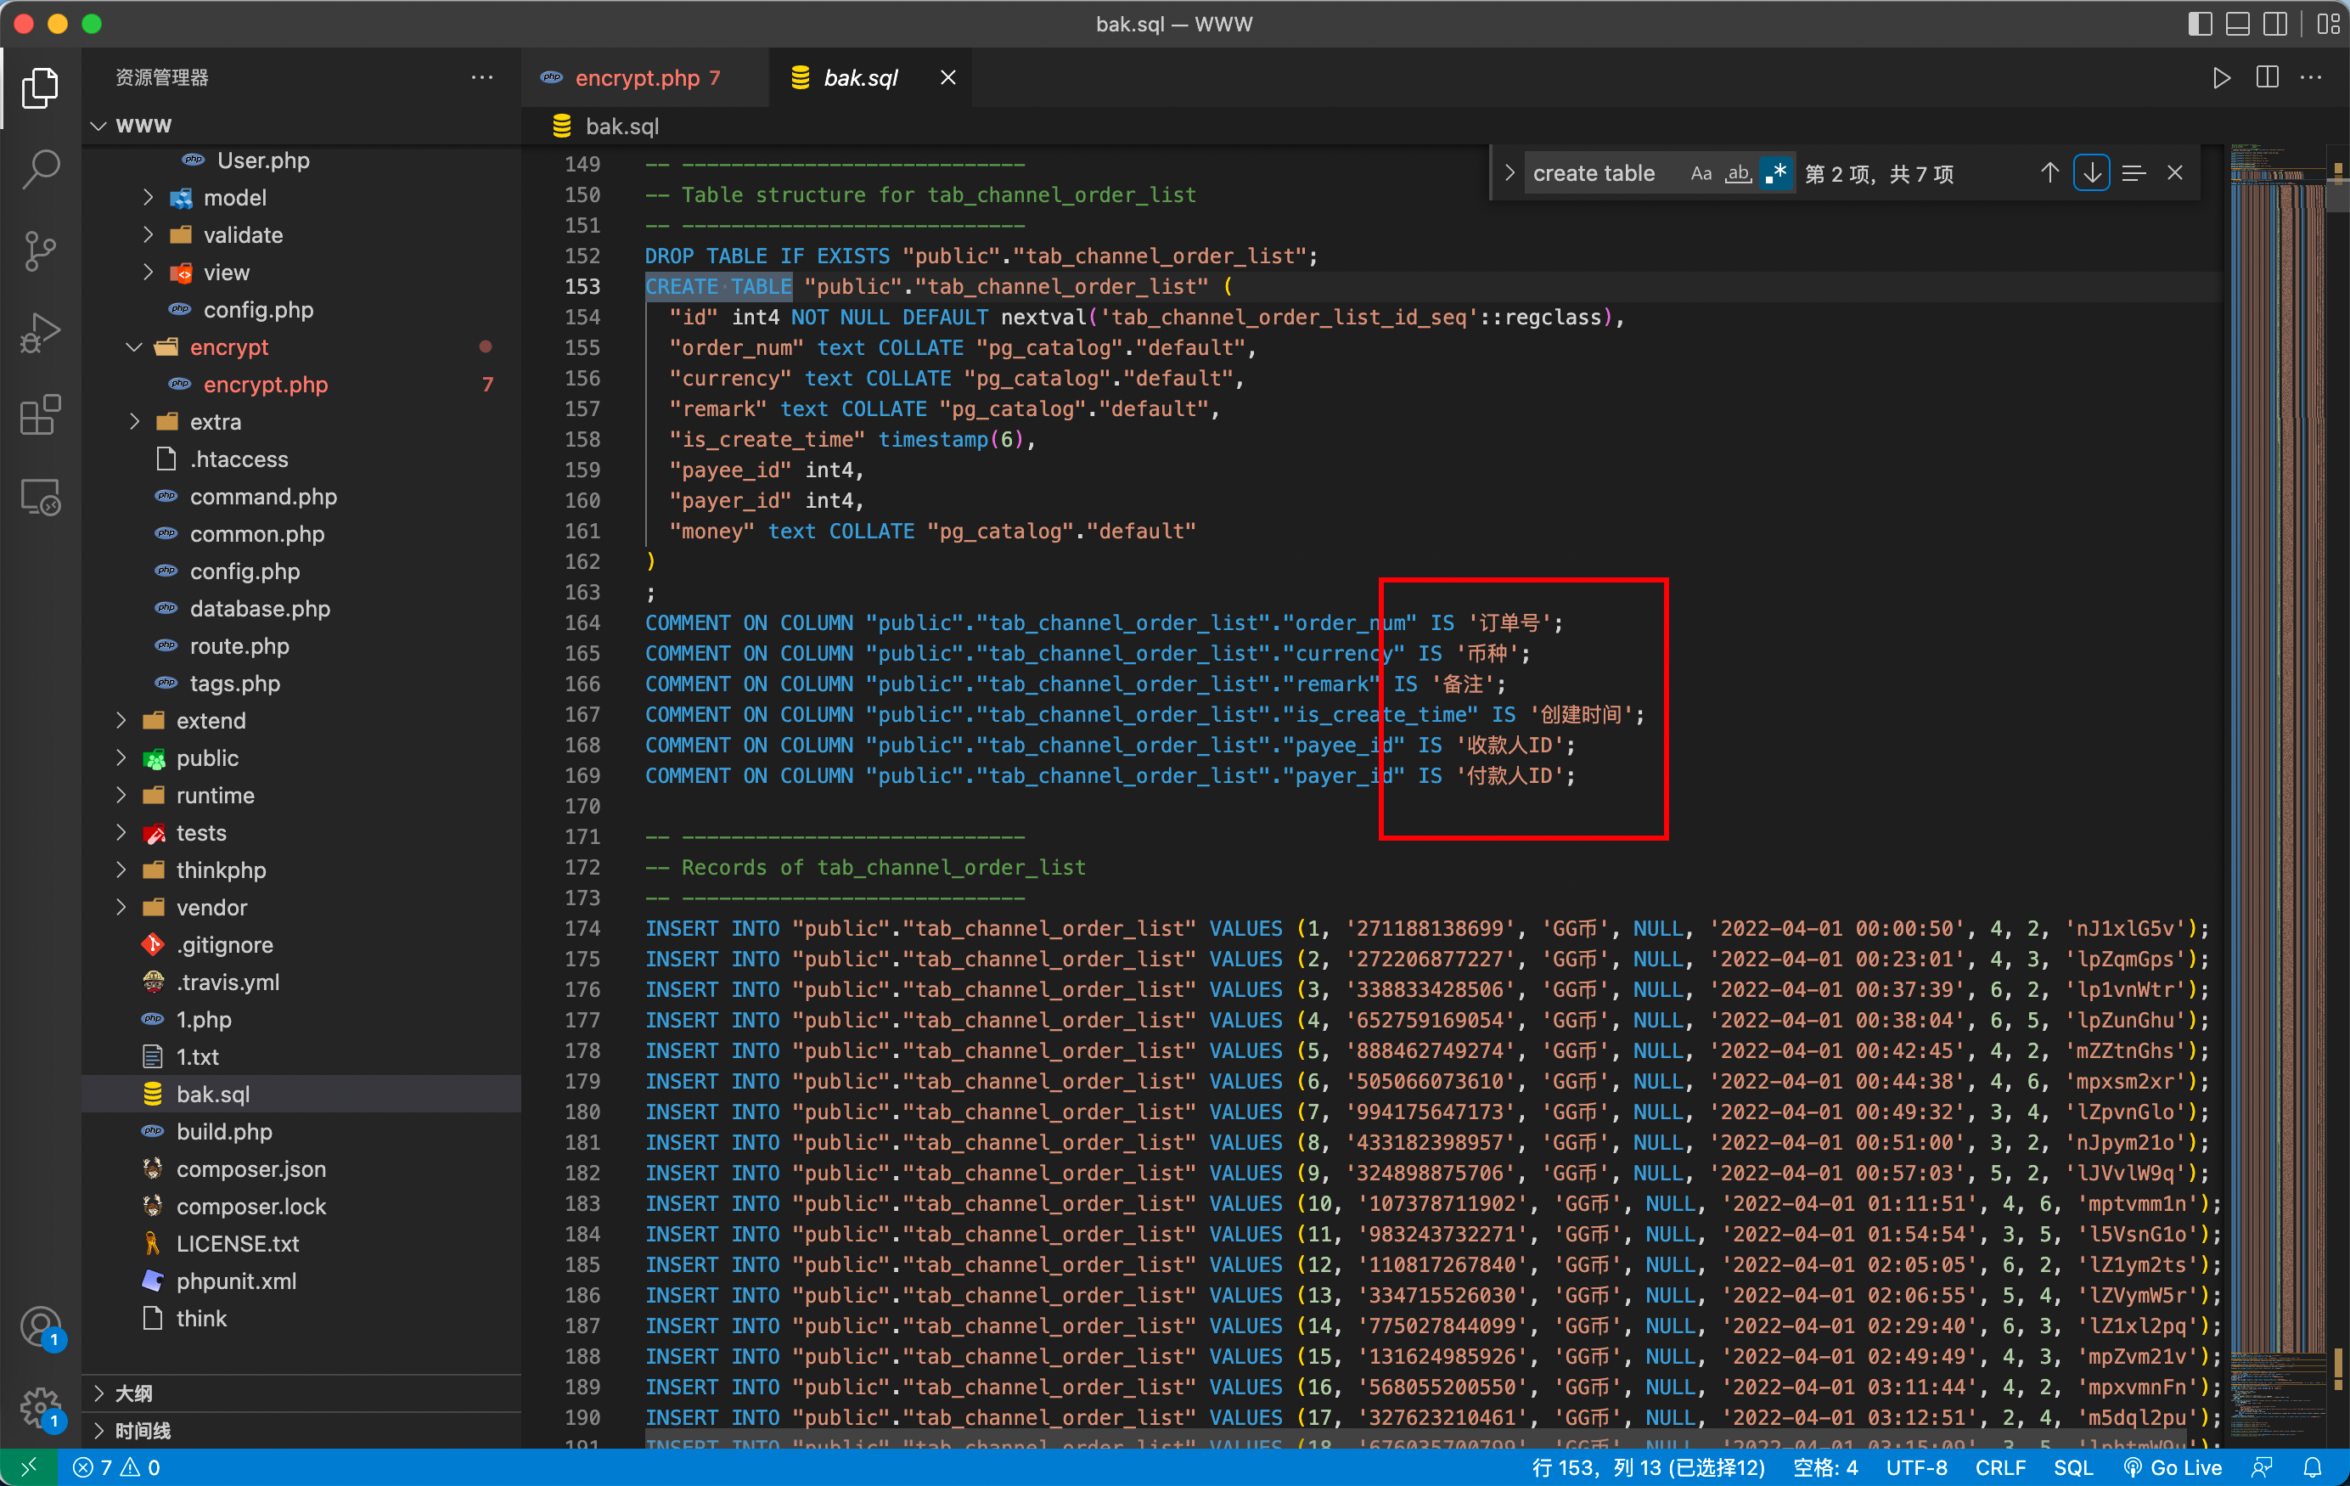
Task: Click the feedback icon in status bar
Action: [x=2263, y=1467]
